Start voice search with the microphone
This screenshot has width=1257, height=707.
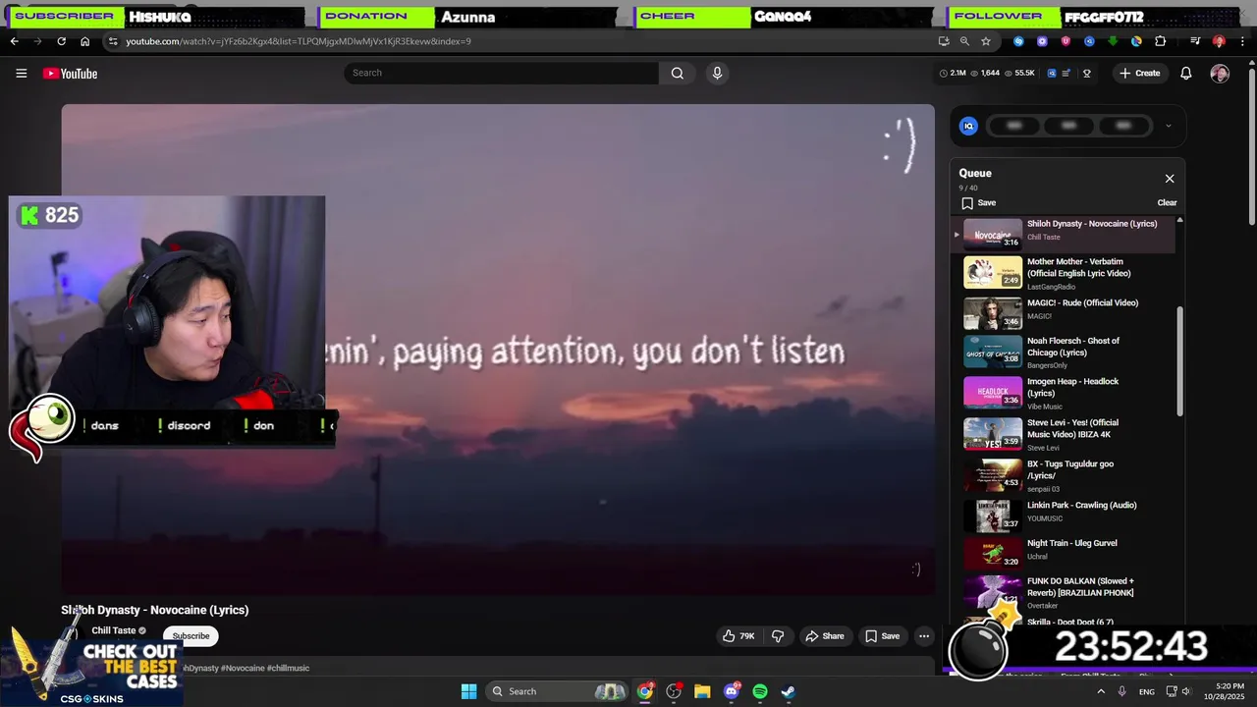point(717,73)
